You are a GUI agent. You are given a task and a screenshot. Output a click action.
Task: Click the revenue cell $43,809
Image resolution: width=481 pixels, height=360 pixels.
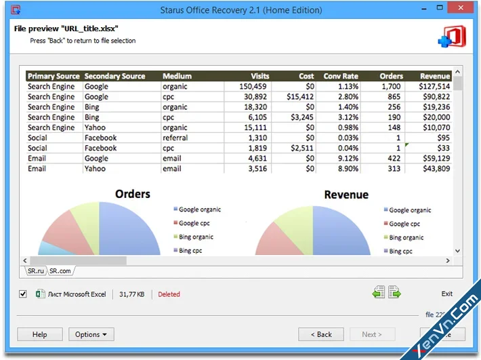[436, 169]
